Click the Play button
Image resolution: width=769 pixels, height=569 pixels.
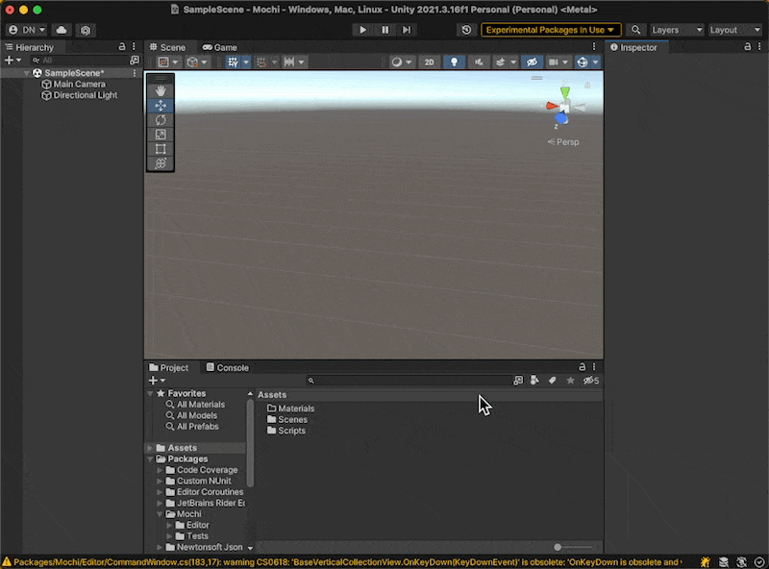pos(362,30)
